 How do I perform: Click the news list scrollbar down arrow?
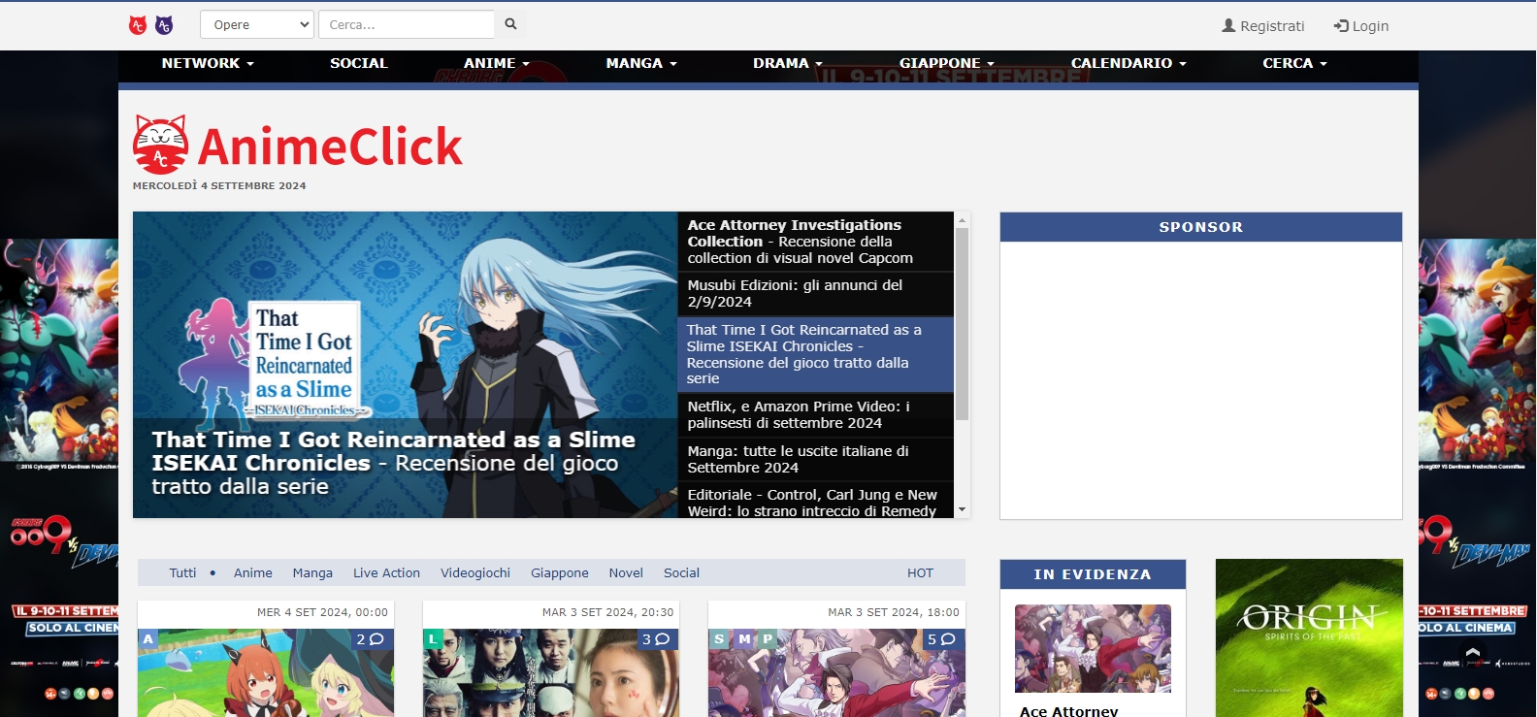click(x=963, y=509)
